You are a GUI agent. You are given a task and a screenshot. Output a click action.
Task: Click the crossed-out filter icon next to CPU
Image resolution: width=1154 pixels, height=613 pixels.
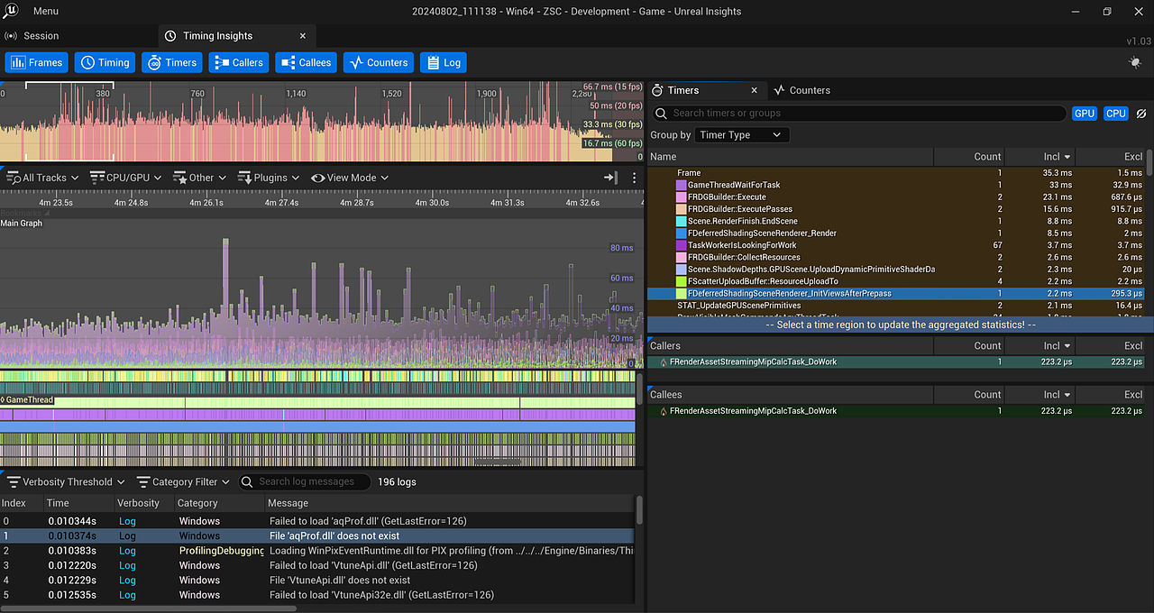[x=1141, y=114]
